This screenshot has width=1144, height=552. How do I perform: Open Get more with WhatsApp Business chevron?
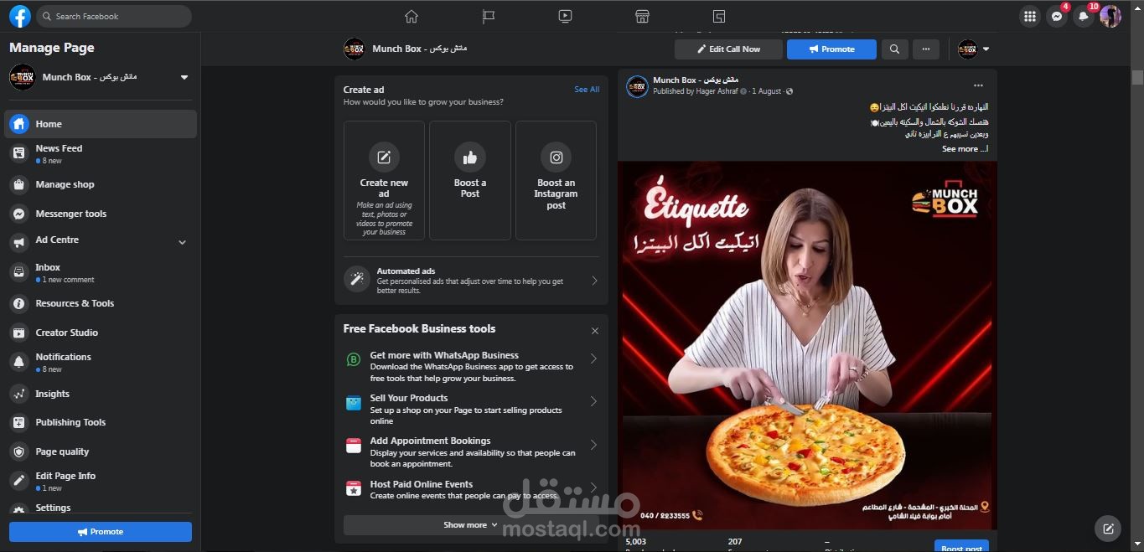coord(593,359)
